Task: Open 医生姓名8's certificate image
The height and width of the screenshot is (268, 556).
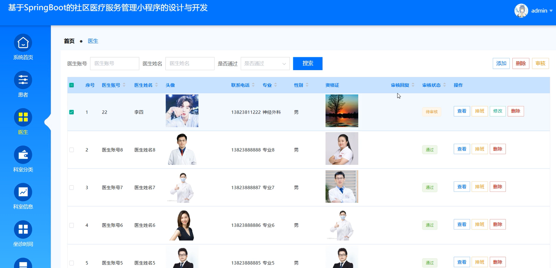Action: point(342,149)
